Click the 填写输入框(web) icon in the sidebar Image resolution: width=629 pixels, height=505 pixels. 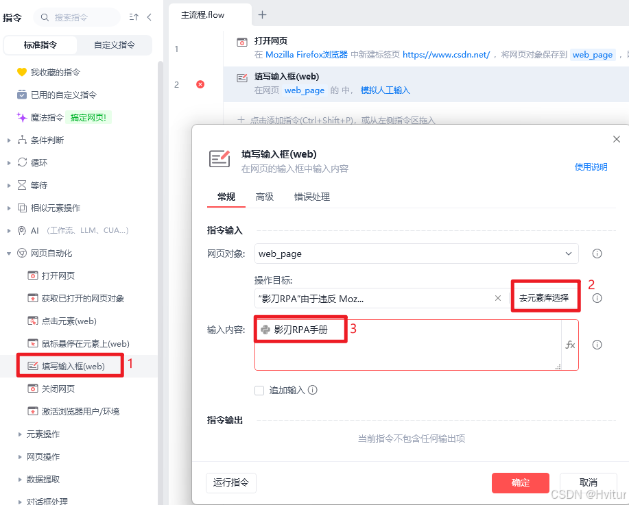click(32, 366)
